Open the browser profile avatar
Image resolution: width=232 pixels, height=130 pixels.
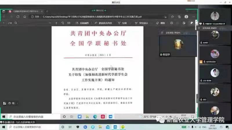pos(186,17)
